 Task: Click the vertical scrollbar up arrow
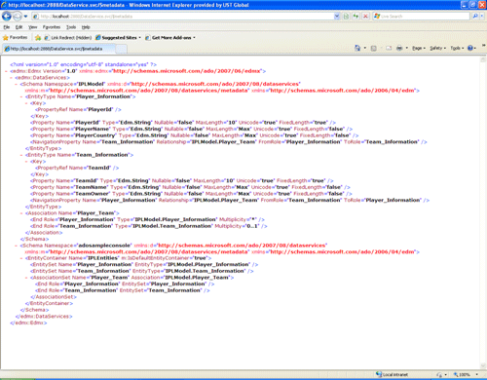pos(483,59)
